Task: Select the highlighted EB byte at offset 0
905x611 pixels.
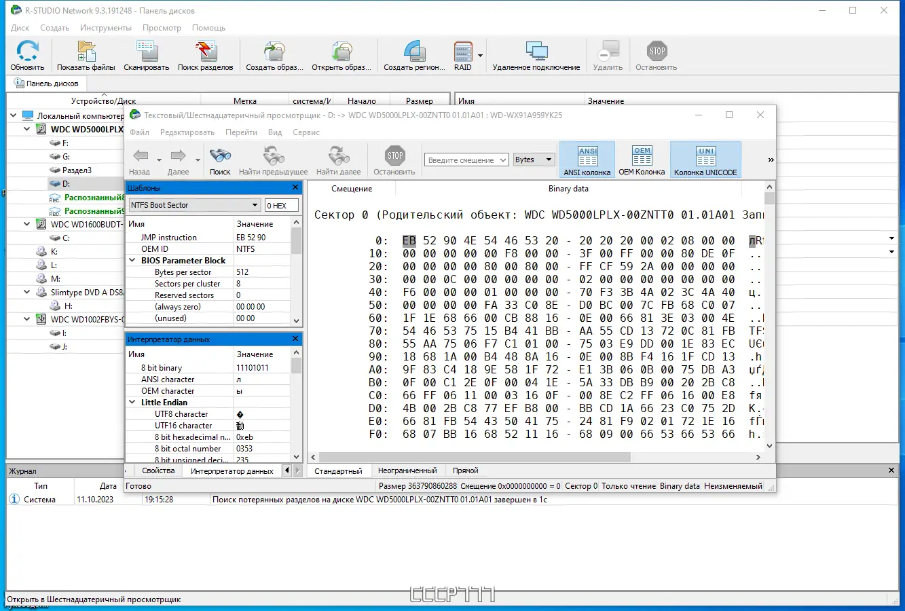Action: (x=409, y=241)
